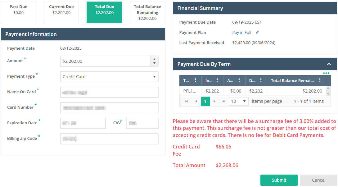Decrease the Amount with the down spinner
The image size is (338, 187).
154,63
